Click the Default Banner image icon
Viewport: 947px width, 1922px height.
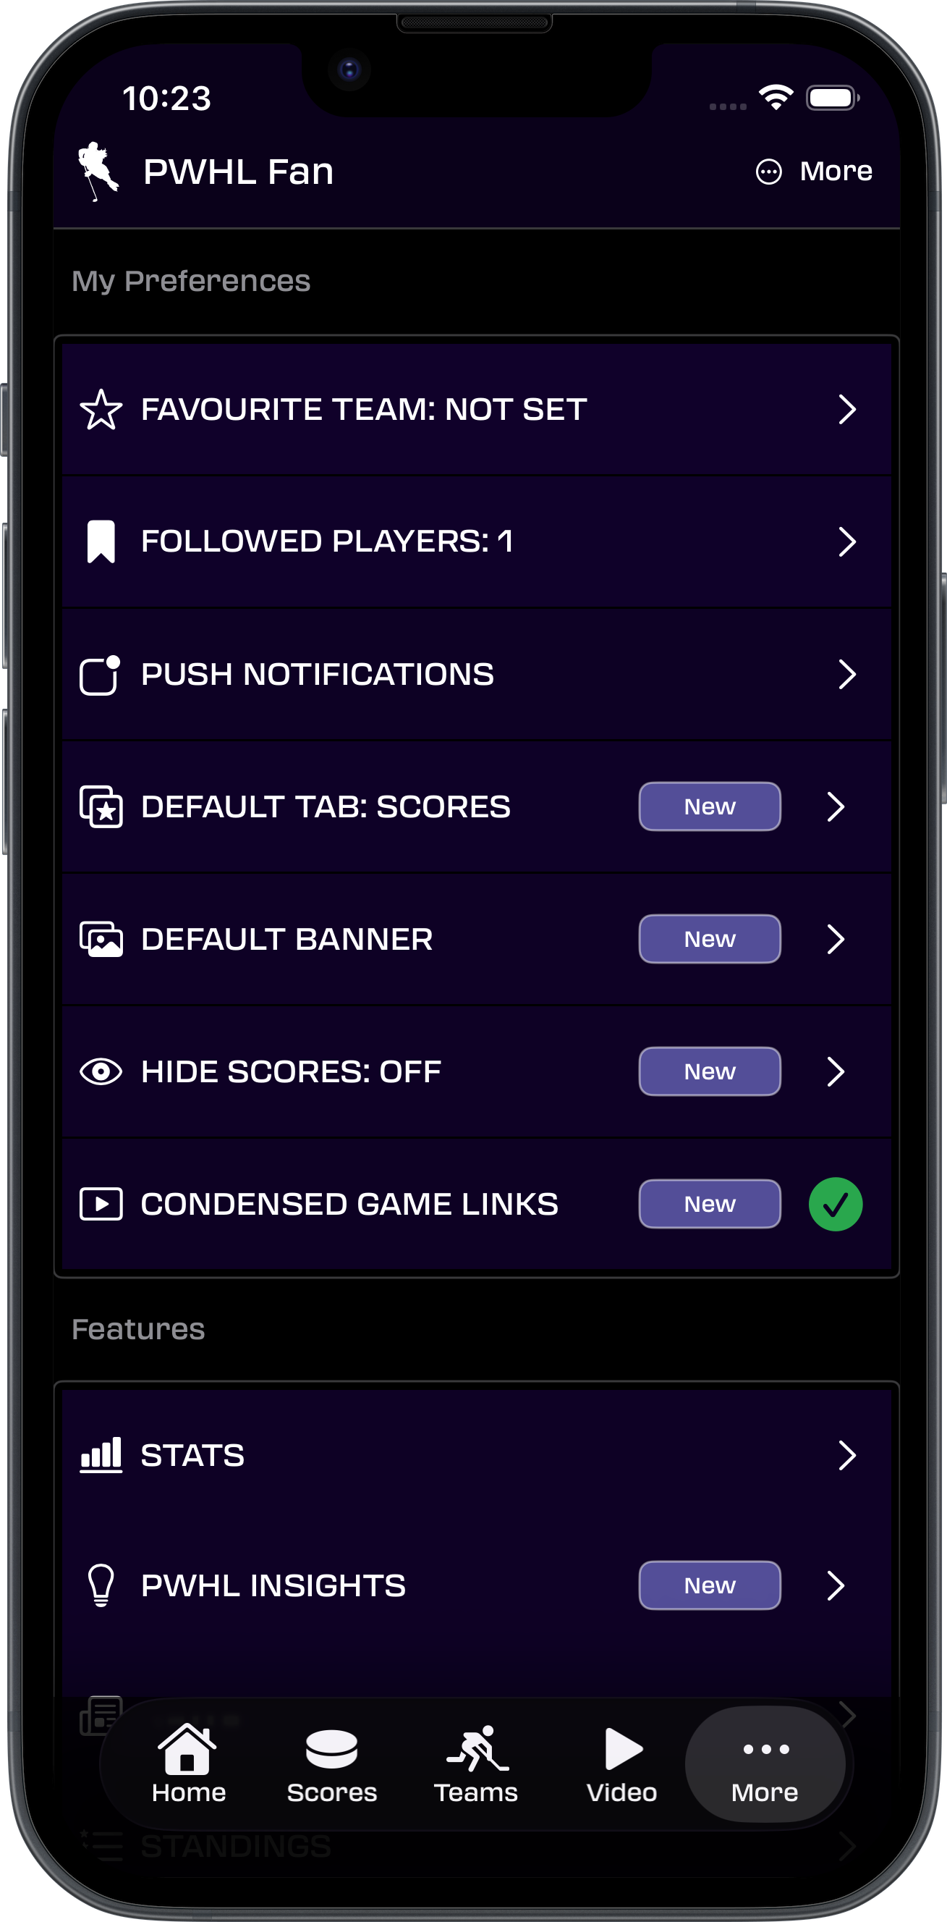pos(101,939)
